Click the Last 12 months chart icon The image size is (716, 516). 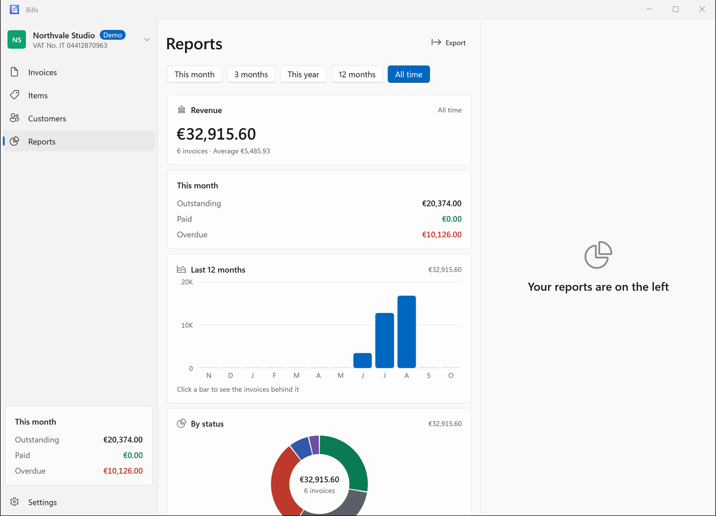[181, 269]
